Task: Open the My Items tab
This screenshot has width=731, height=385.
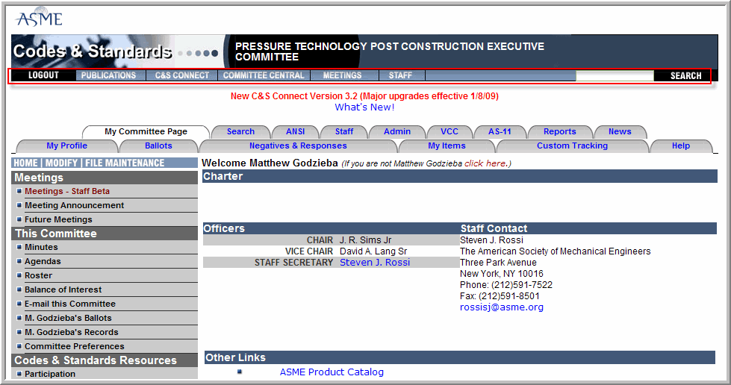Action: (447, 145)
